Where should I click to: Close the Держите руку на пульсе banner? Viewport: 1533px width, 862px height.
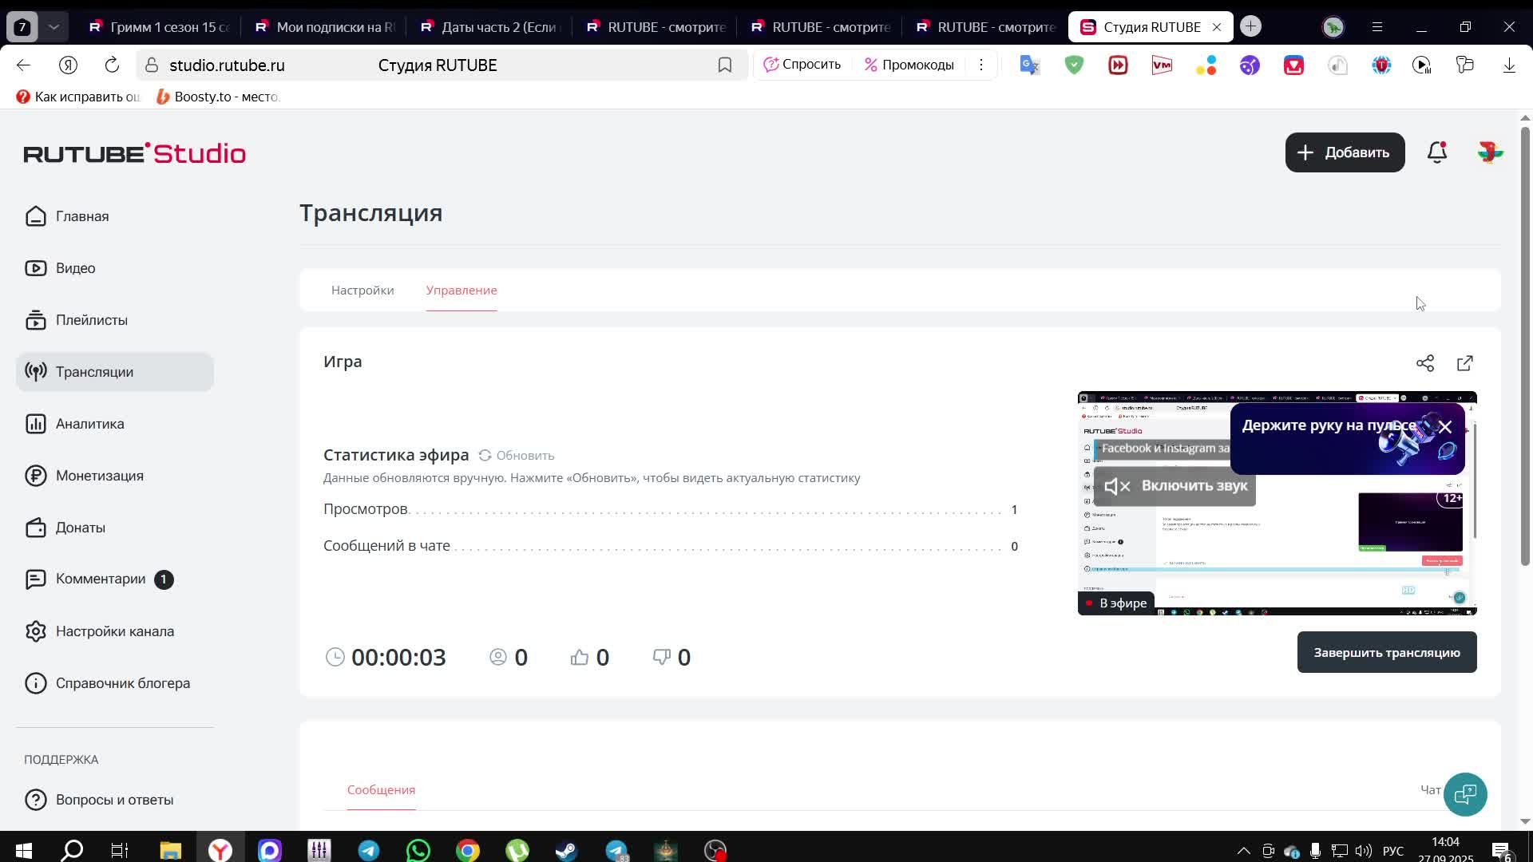[x=1445, y=427]
